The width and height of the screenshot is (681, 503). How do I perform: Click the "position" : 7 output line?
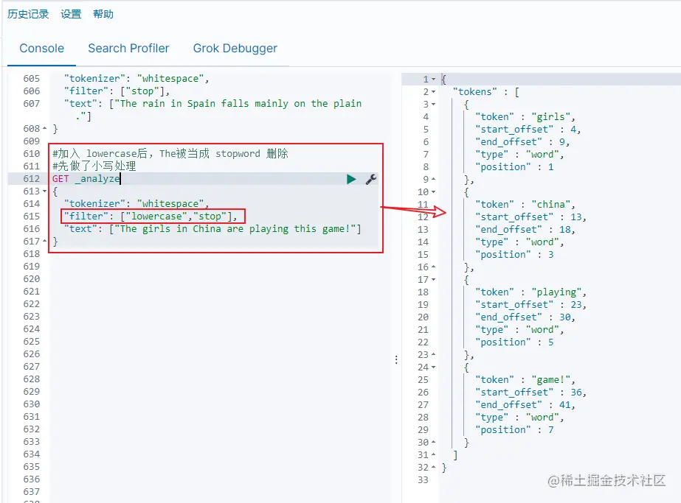514,429
